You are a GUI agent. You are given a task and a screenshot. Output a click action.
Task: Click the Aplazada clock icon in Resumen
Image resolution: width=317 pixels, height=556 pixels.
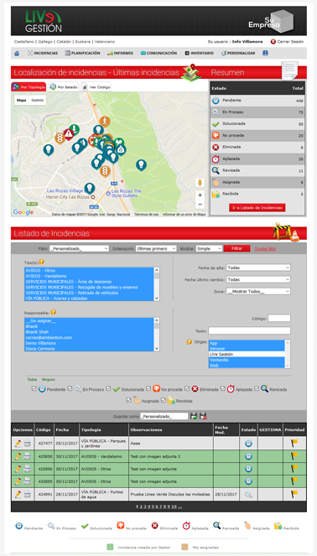click(216, 158)
